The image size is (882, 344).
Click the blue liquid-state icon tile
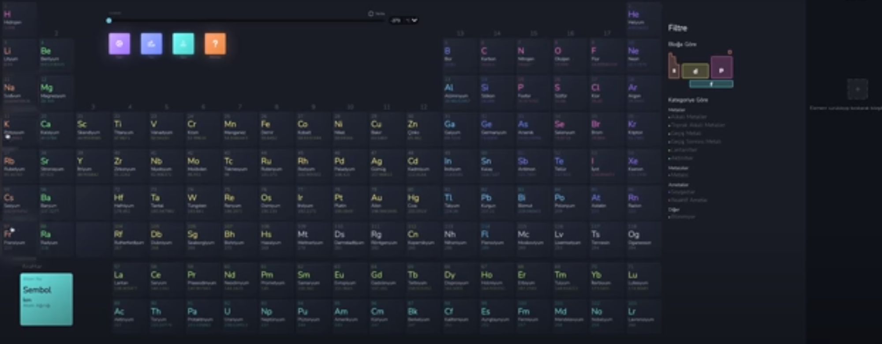151,44
